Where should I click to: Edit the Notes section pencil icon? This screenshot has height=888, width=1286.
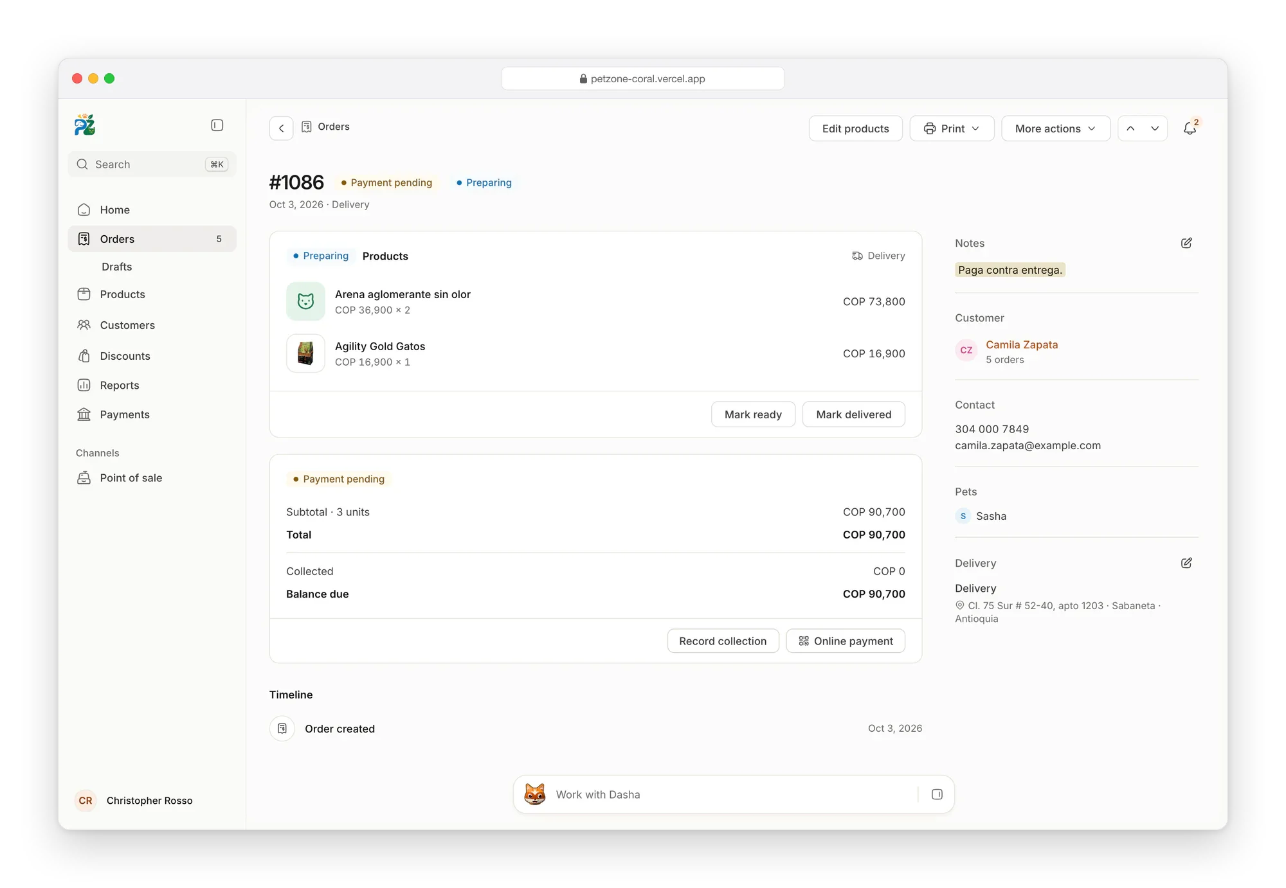(x=1186, y=243)
